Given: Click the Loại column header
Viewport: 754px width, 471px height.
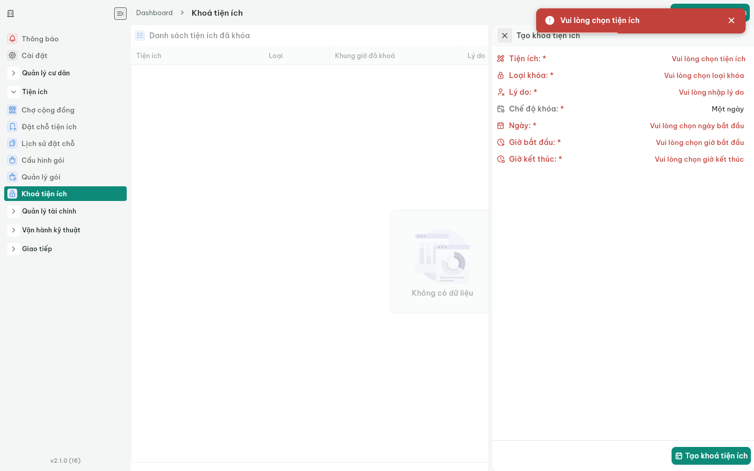Looking at the screenshot, I should pos(296,55).
